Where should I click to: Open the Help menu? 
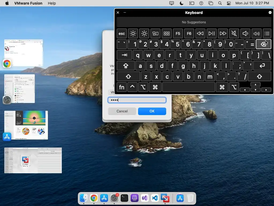pyautogui.click(x=52, y=3)
